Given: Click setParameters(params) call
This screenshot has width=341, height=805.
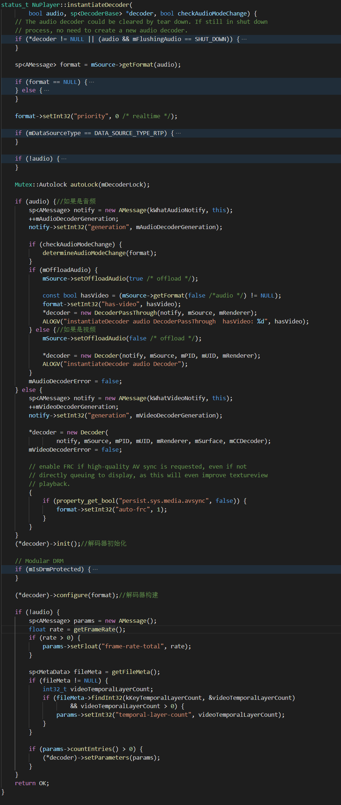Looking at the screenshot, I should (121, 757).
